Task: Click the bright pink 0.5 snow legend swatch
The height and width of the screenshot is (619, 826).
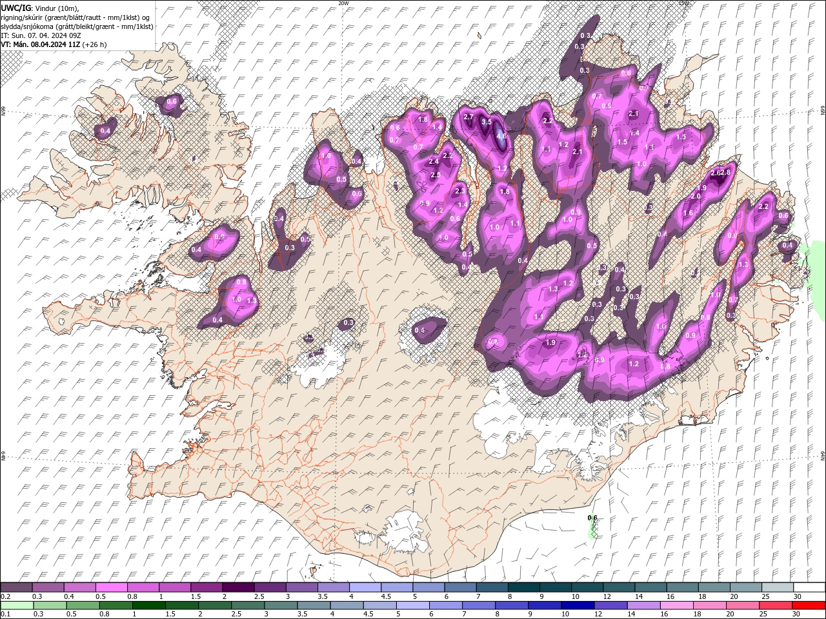Action: tap(111, 587)
